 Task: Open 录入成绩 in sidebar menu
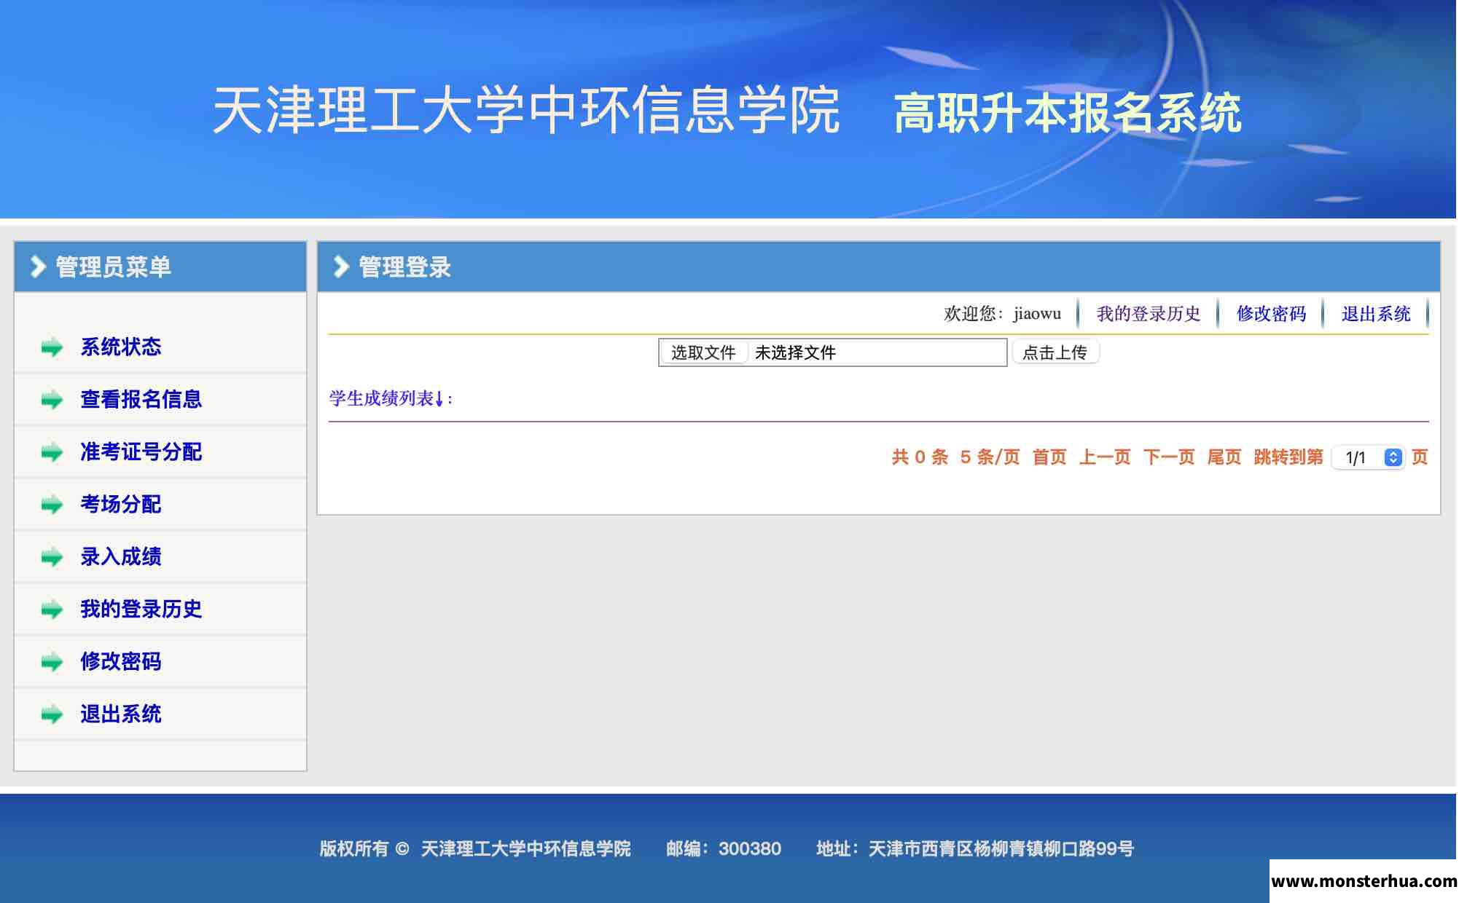121,556
